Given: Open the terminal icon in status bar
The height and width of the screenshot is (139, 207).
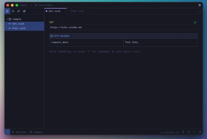Looking at the screenshot, I should click(194, 132).
